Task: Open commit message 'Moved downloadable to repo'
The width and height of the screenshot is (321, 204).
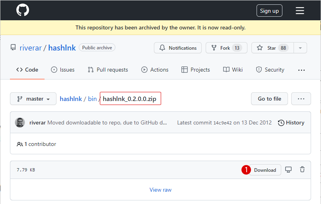Action: tap(107, 122)
